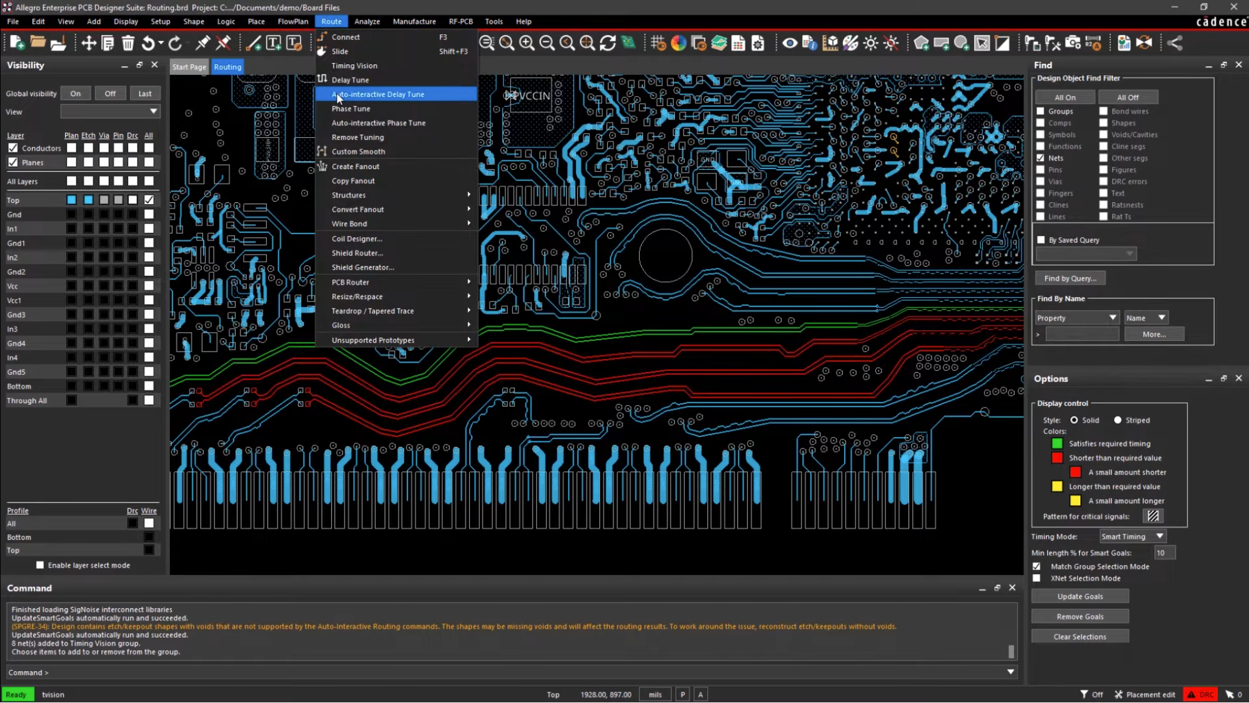Click the redraw/refresh icon
This screenshot has height=703, width=1249.
pyautogui.click(x=608, y=43)
